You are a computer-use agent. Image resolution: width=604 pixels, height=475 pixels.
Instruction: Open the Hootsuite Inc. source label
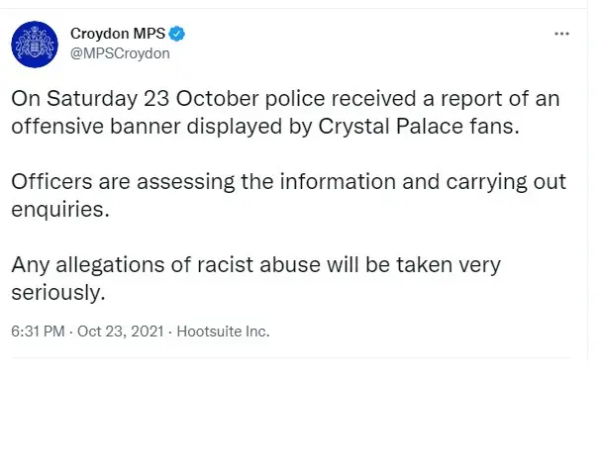223,332
